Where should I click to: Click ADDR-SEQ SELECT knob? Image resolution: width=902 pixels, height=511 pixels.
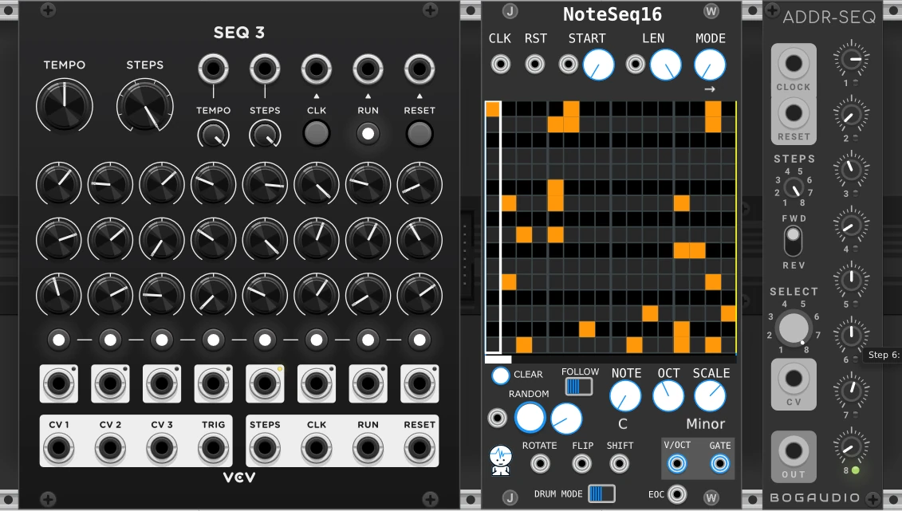coord(794,328)
